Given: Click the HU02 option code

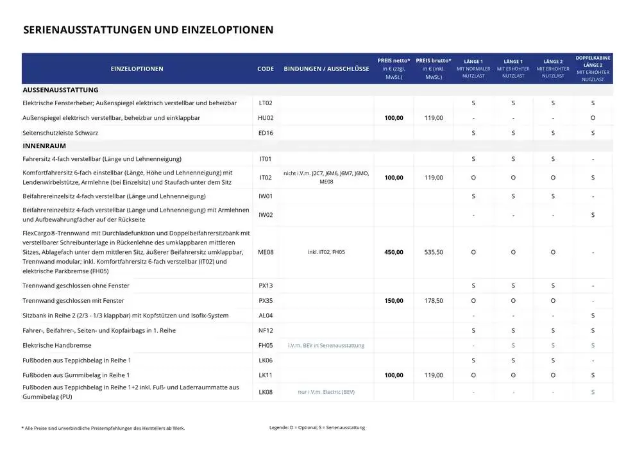Looking at the screenshot, I should (x=266, y=118).
